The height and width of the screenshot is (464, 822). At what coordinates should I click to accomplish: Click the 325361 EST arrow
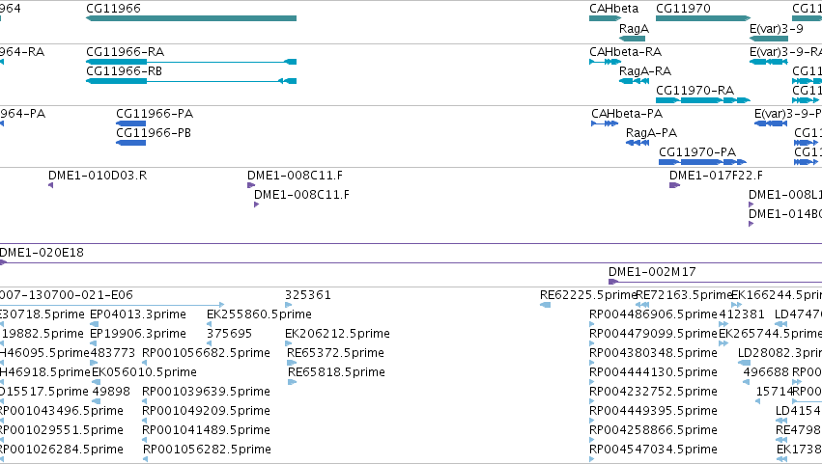(289, 305)
